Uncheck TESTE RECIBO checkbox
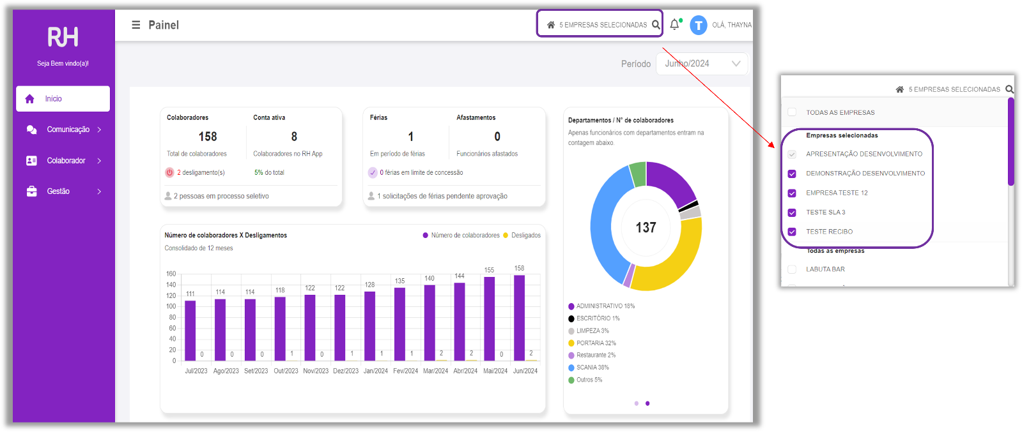The height and width of the screenshot is (432, 1022). [792, 232]
